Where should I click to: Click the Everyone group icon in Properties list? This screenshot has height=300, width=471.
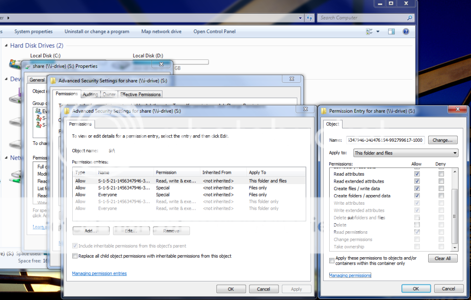click(38, 111)
